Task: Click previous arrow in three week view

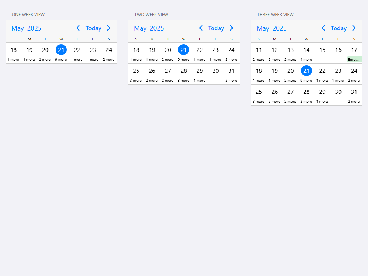Action: [323, 28]
